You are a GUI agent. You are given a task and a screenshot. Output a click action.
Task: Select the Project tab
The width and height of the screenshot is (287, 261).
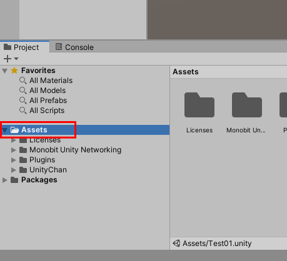click(21, 47)
